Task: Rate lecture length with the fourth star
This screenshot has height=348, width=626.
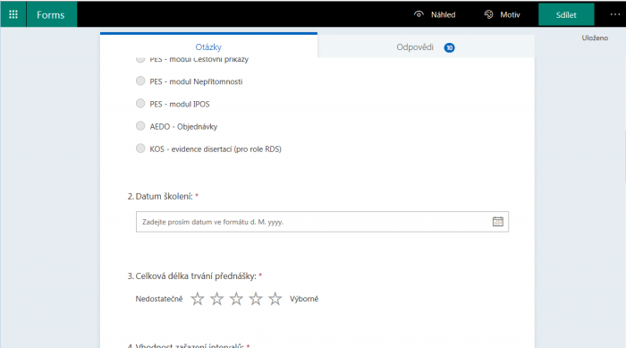Action: 256,299
